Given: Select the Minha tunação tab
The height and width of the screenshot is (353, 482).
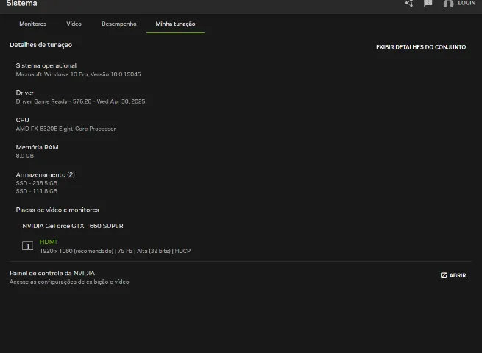Looking at the screenshot, I should (x=176, y=24).
